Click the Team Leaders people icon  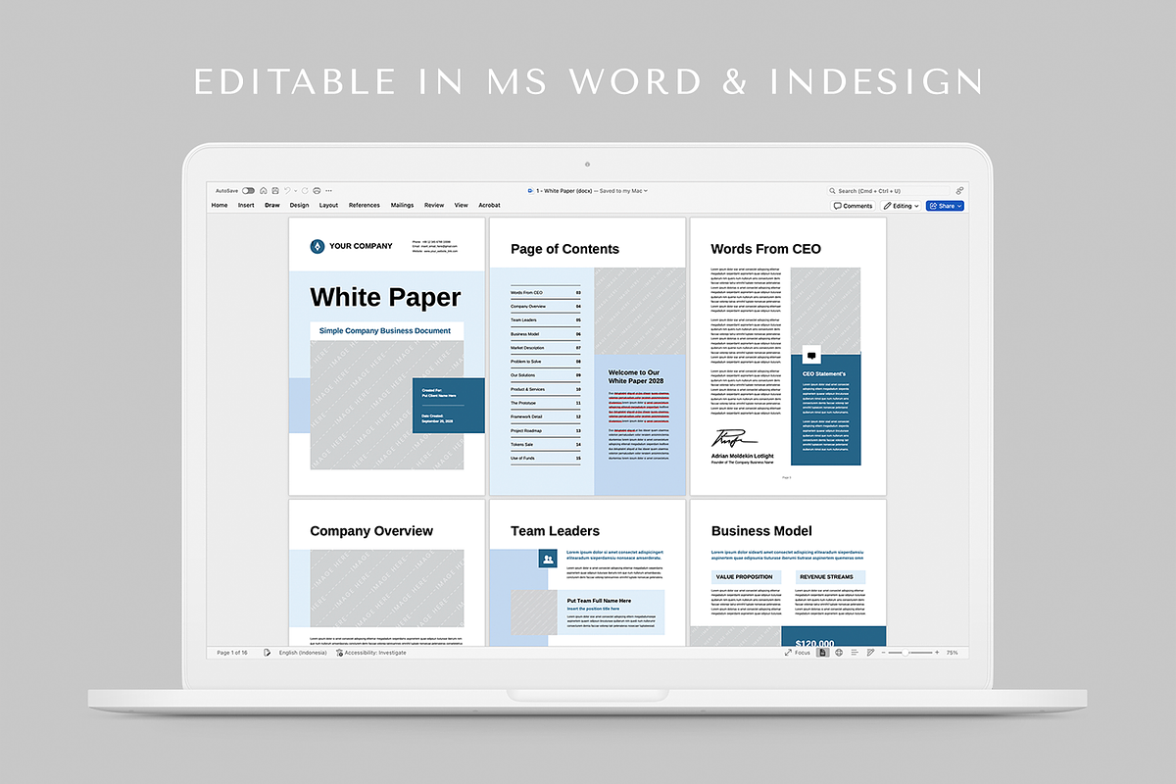548,559
